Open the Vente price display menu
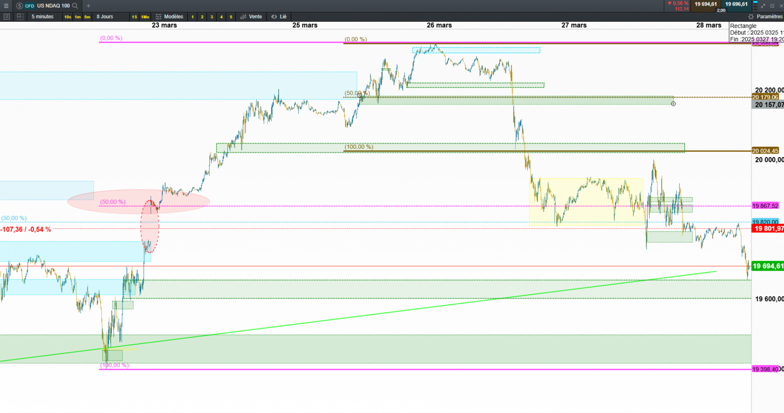Viewport: 784px width, 413px height. (x=251, y=17)
